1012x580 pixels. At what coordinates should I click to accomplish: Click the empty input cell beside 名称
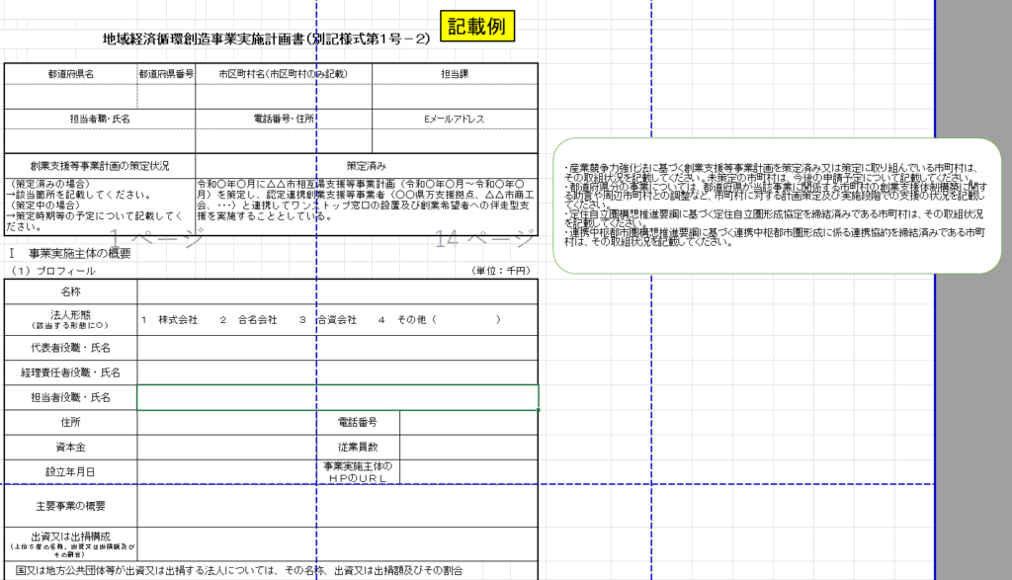coord(337,292)
